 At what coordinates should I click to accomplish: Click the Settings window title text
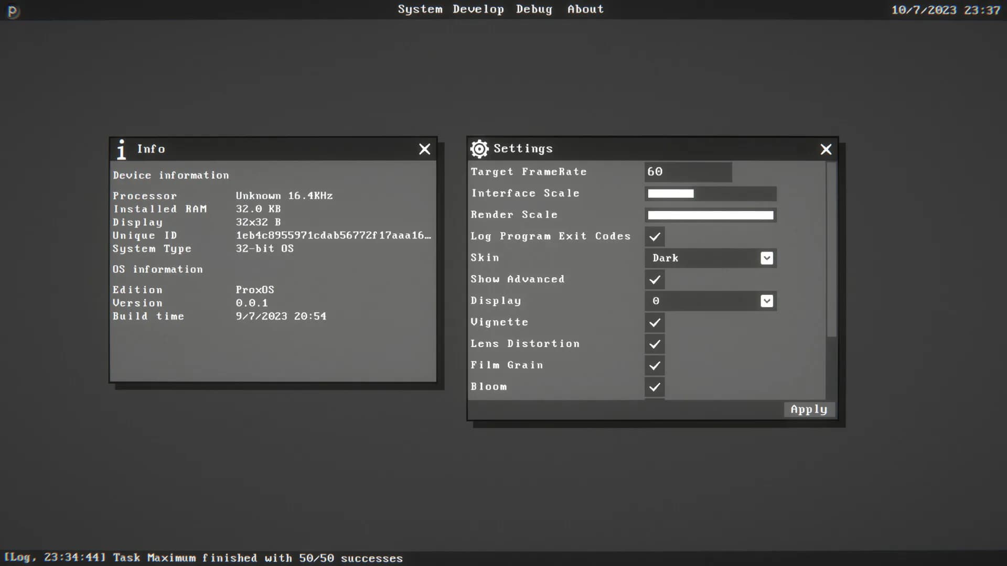[x=523, y=149]
